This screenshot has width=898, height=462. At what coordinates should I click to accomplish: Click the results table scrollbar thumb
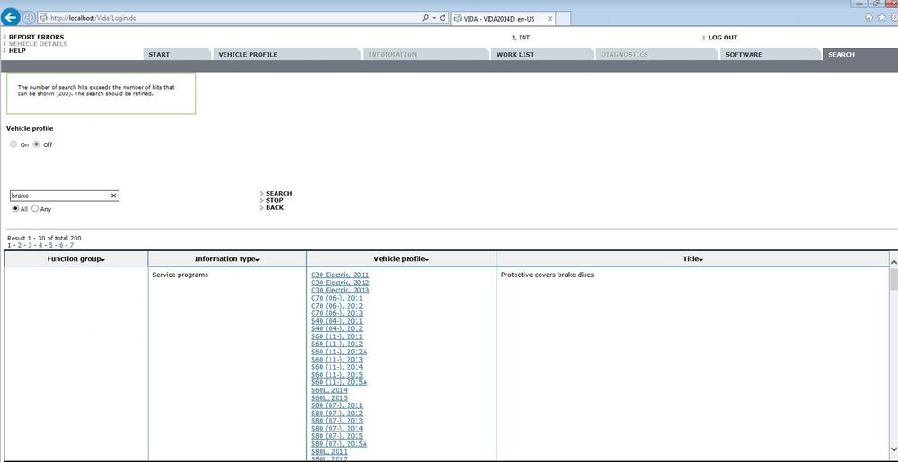[894, 280]
